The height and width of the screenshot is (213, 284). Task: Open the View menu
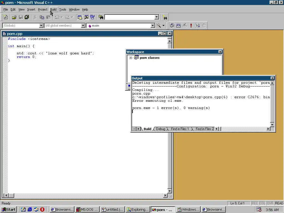[x=21, y=9]
